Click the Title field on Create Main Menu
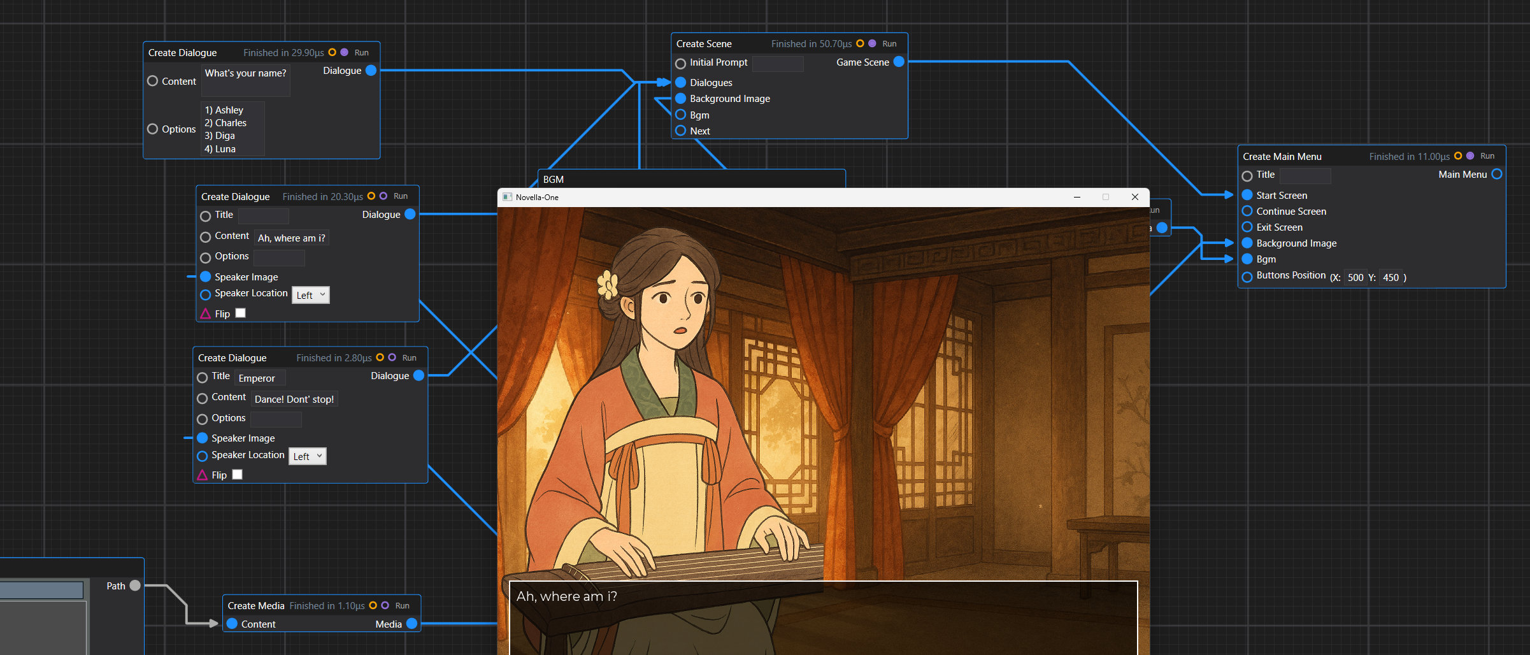 click(1305, 175)
